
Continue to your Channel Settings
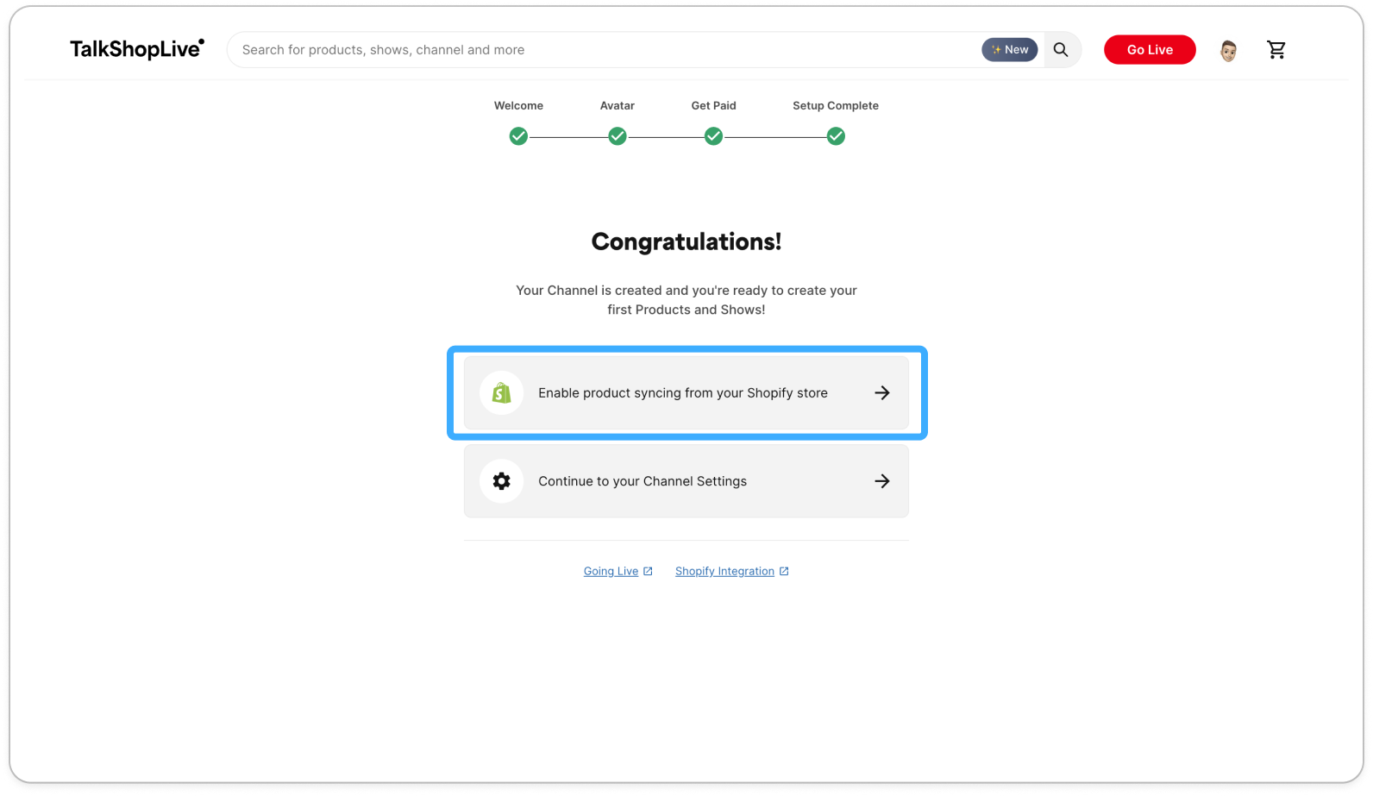click(x=686, y=481)
